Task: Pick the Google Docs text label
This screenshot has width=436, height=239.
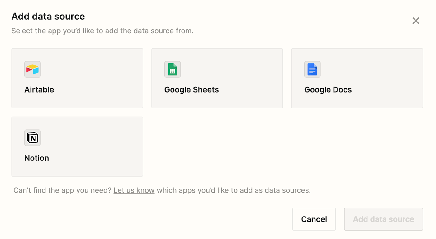Action: (328, 90)
